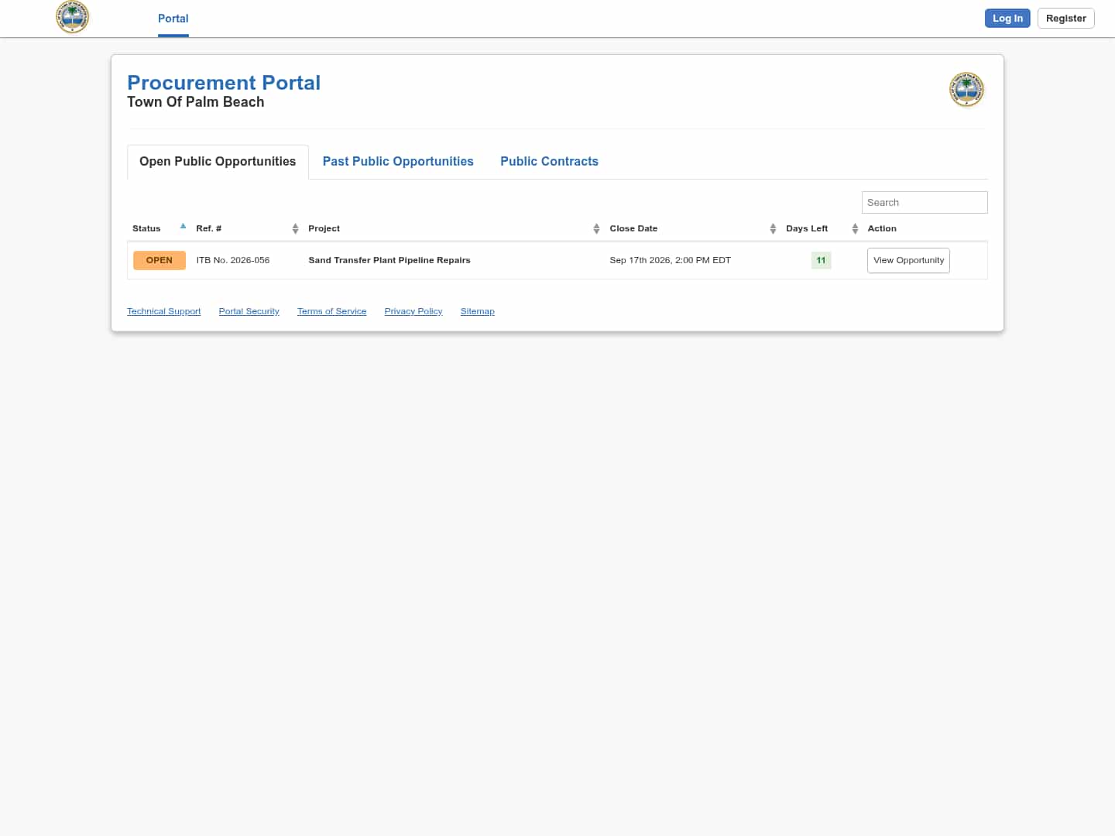Switch to Public Contracts tab

(549, 162)
